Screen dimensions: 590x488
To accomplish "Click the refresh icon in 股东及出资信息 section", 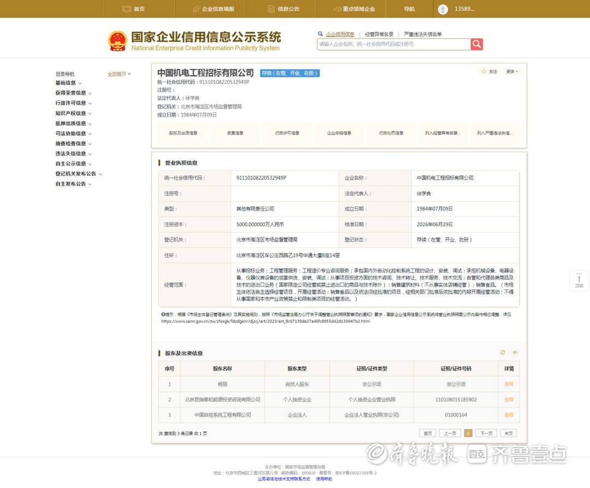I will [503, 352].
